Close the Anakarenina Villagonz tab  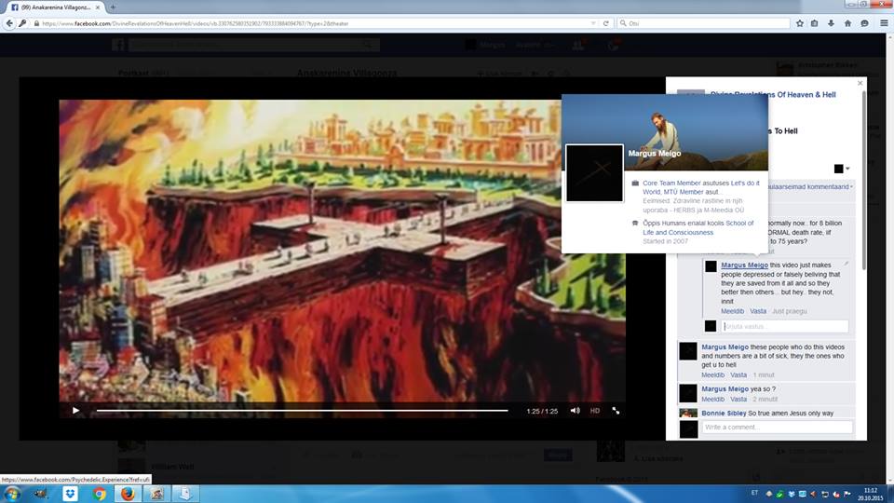pyautogui.click(x=98, y=7)
